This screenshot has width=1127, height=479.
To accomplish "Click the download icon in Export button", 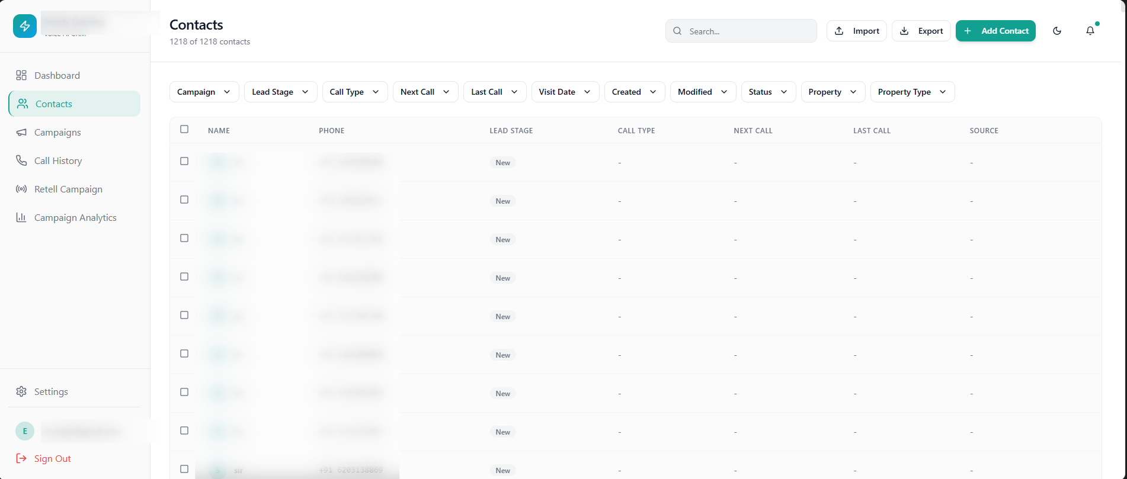I will (x=904, y=31).
